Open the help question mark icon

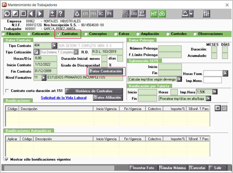coord(61,14)
